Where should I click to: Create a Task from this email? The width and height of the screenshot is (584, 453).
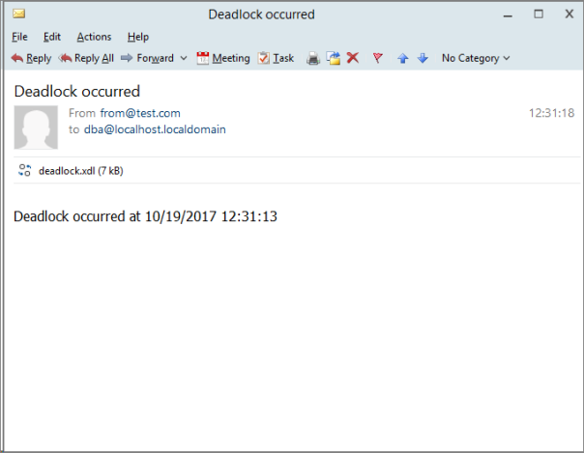pos(277,58)
